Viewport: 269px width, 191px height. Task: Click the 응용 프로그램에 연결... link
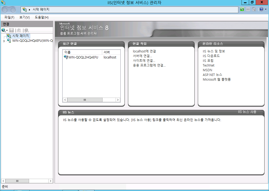149,65
